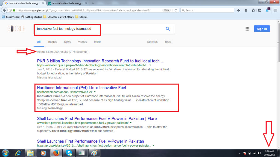Bookmark this page with the star icon
Screen dimensions: 280x157
pos(253,10)
